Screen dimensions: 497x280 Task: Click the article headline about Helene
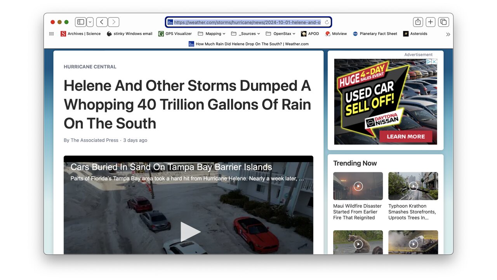188,104
